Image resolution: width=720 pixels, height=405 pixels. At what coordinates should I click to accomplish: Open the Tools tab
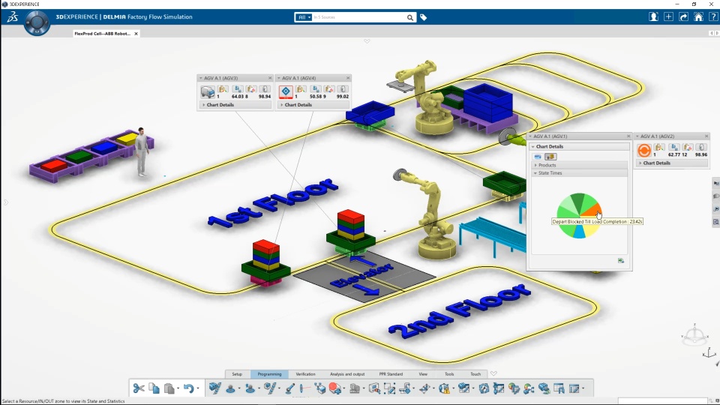[x=449, y=374]
